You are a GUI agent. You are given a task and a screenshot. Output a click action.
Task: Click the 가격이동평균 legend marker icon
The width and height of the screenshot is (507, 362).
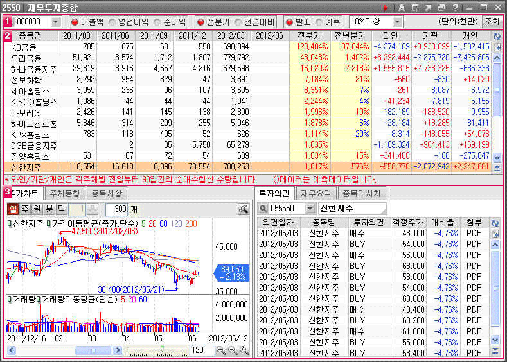click(49, 223)
